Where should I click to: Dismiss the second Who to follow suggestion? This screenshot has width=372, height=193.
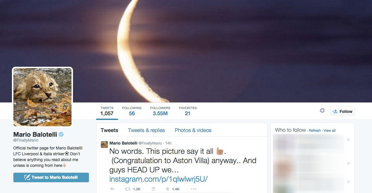(348, 163)
